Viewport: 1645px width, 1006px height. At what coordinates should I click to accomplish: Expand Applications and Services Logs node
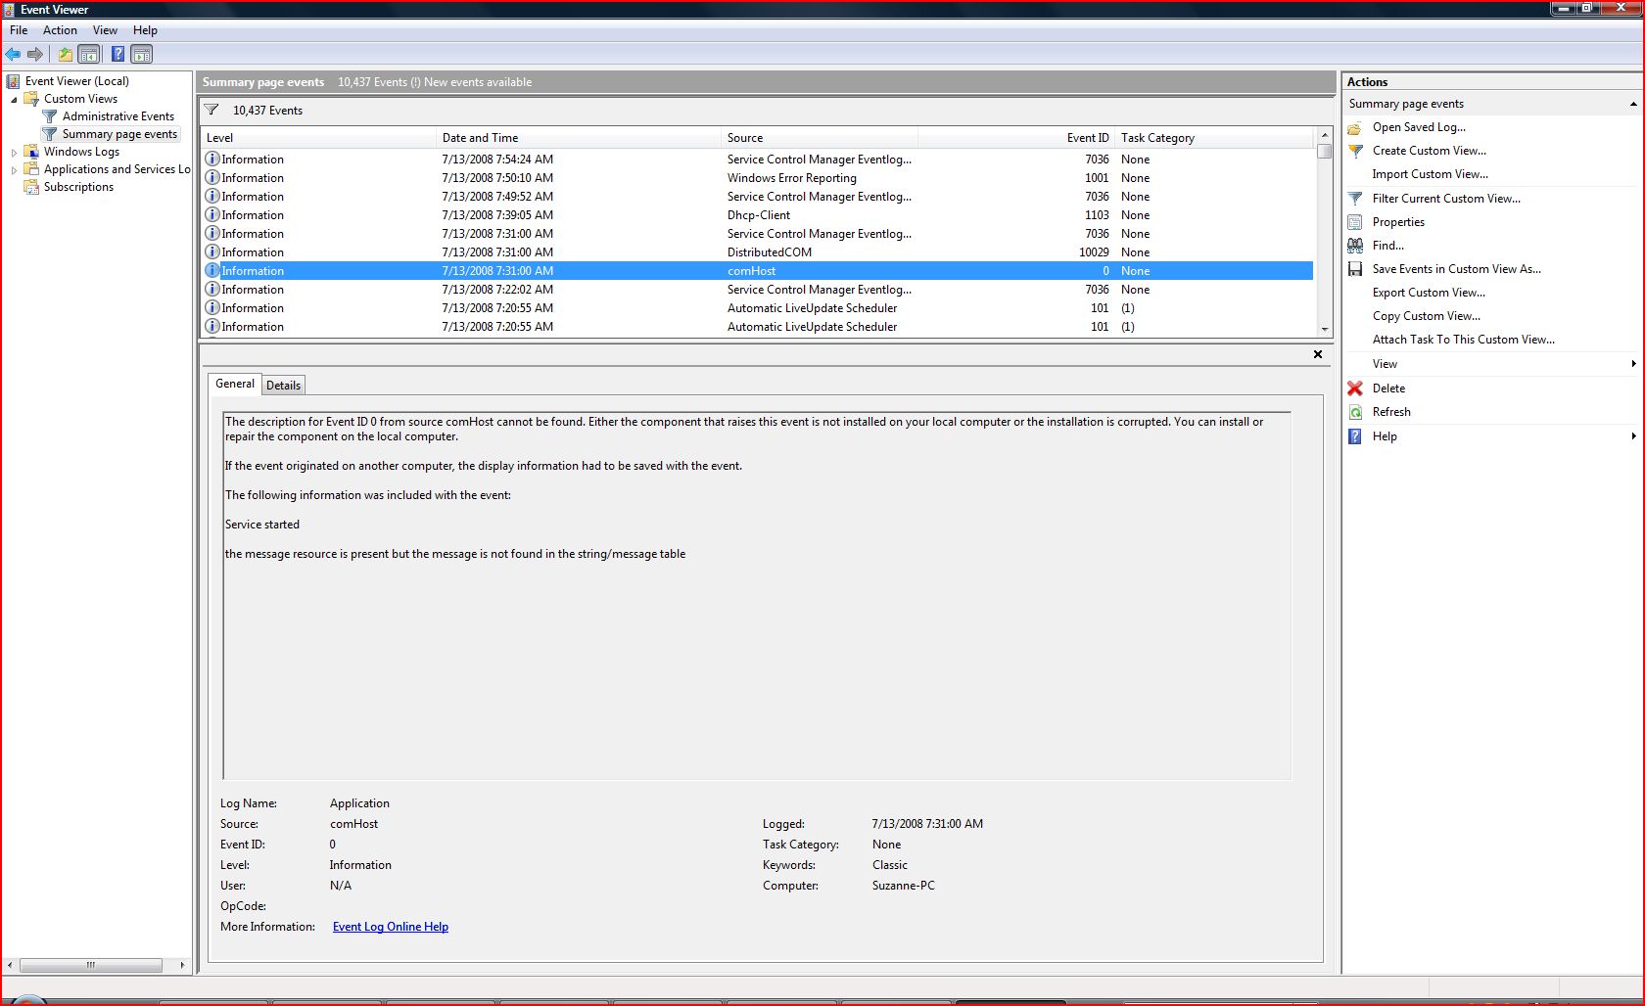pyautogui.click(x=14, y=169)
